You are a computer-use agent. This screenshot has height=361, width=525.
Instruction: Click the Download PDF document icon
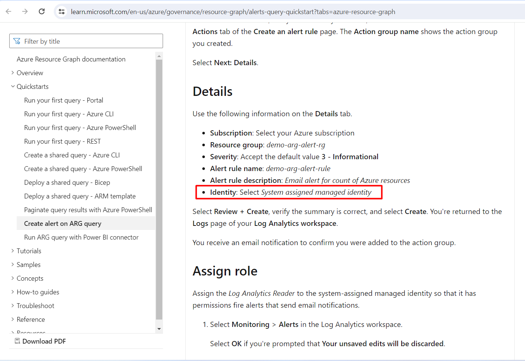(x=17, y=341)
